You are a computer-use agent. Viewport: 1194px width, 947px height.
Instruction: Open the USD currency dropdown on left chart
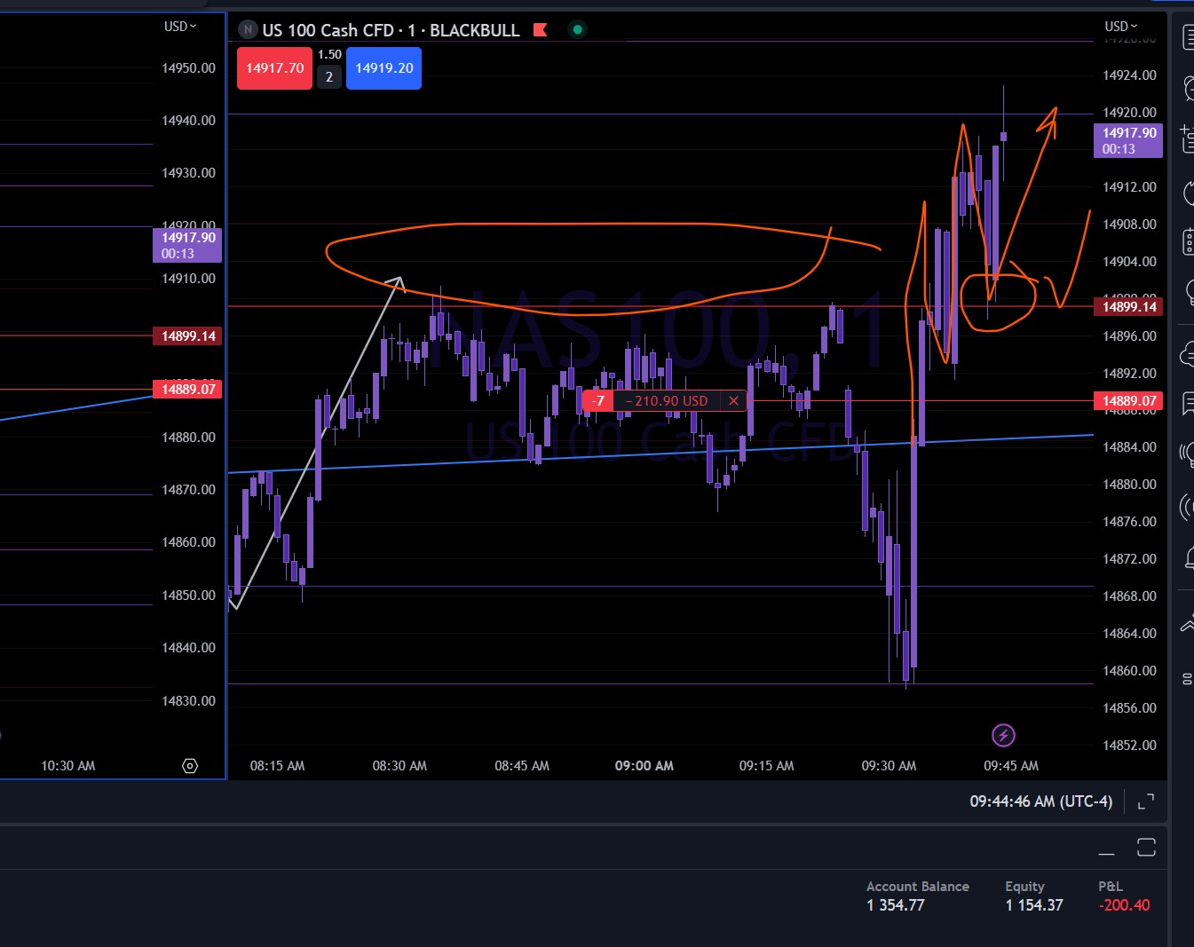coord(180,27)
